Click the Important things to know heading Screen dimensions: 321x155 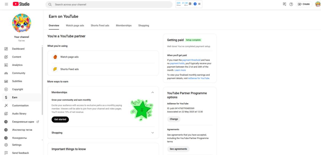pos(69,149)
